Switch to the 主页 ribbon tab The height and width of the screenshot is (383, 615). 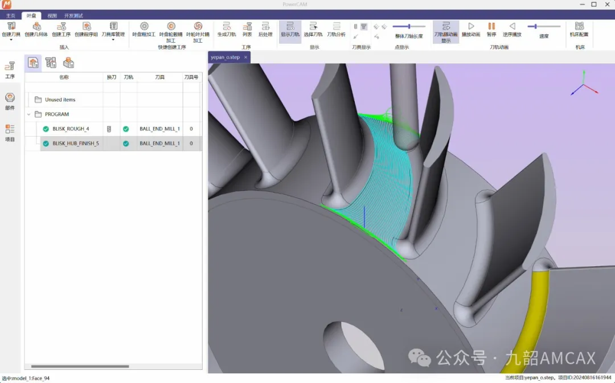(x=10, y=15)
